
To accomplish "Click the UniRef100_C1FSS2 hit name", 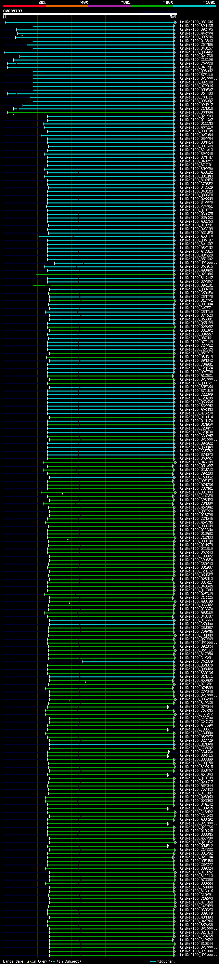I will pyautogui.click(x=196, y=850).
